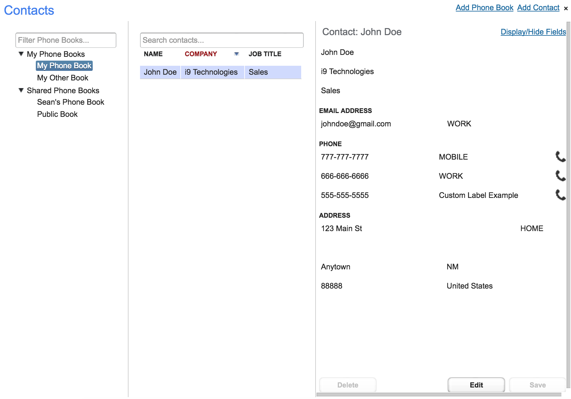Select Public Book in shared books
This screenshot has height=399, width=571.
57,114
